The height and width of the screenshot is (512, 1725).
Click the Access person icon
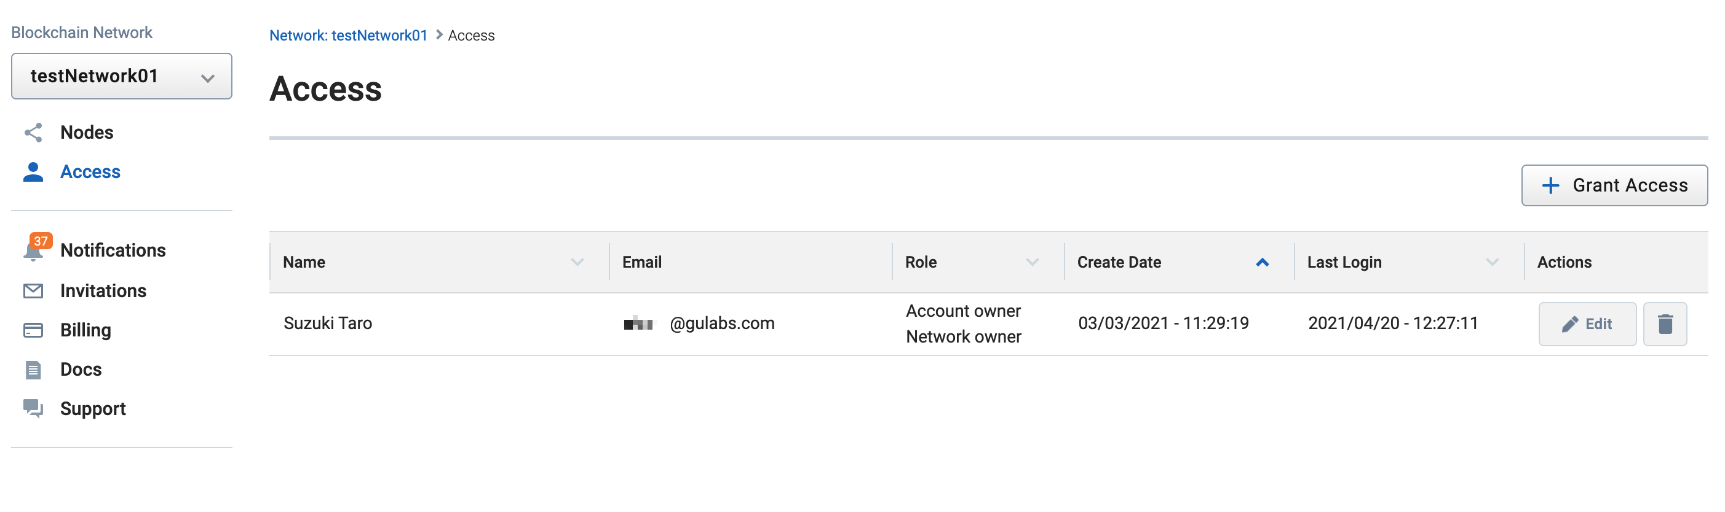pyautogui.click(x=33, y=172)
